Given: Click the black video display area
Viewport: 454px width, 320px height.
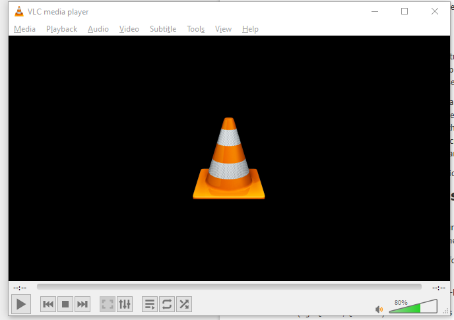Looking at the screenshot, I should 229,158.
